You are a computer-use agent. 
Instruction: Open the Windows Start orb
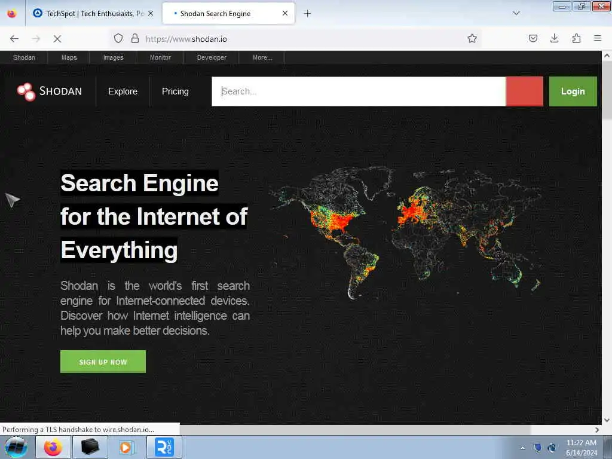(16, 447)
